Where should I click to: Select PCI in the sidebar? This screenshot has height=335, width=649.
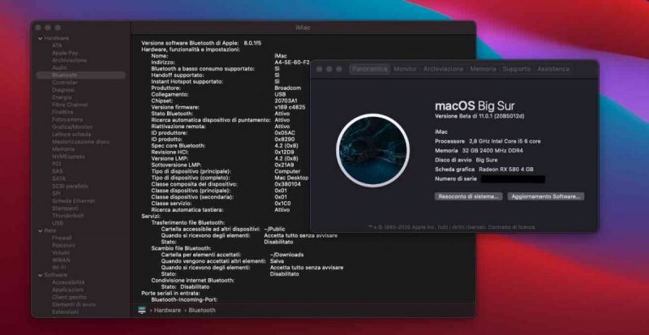coord(56,164)
